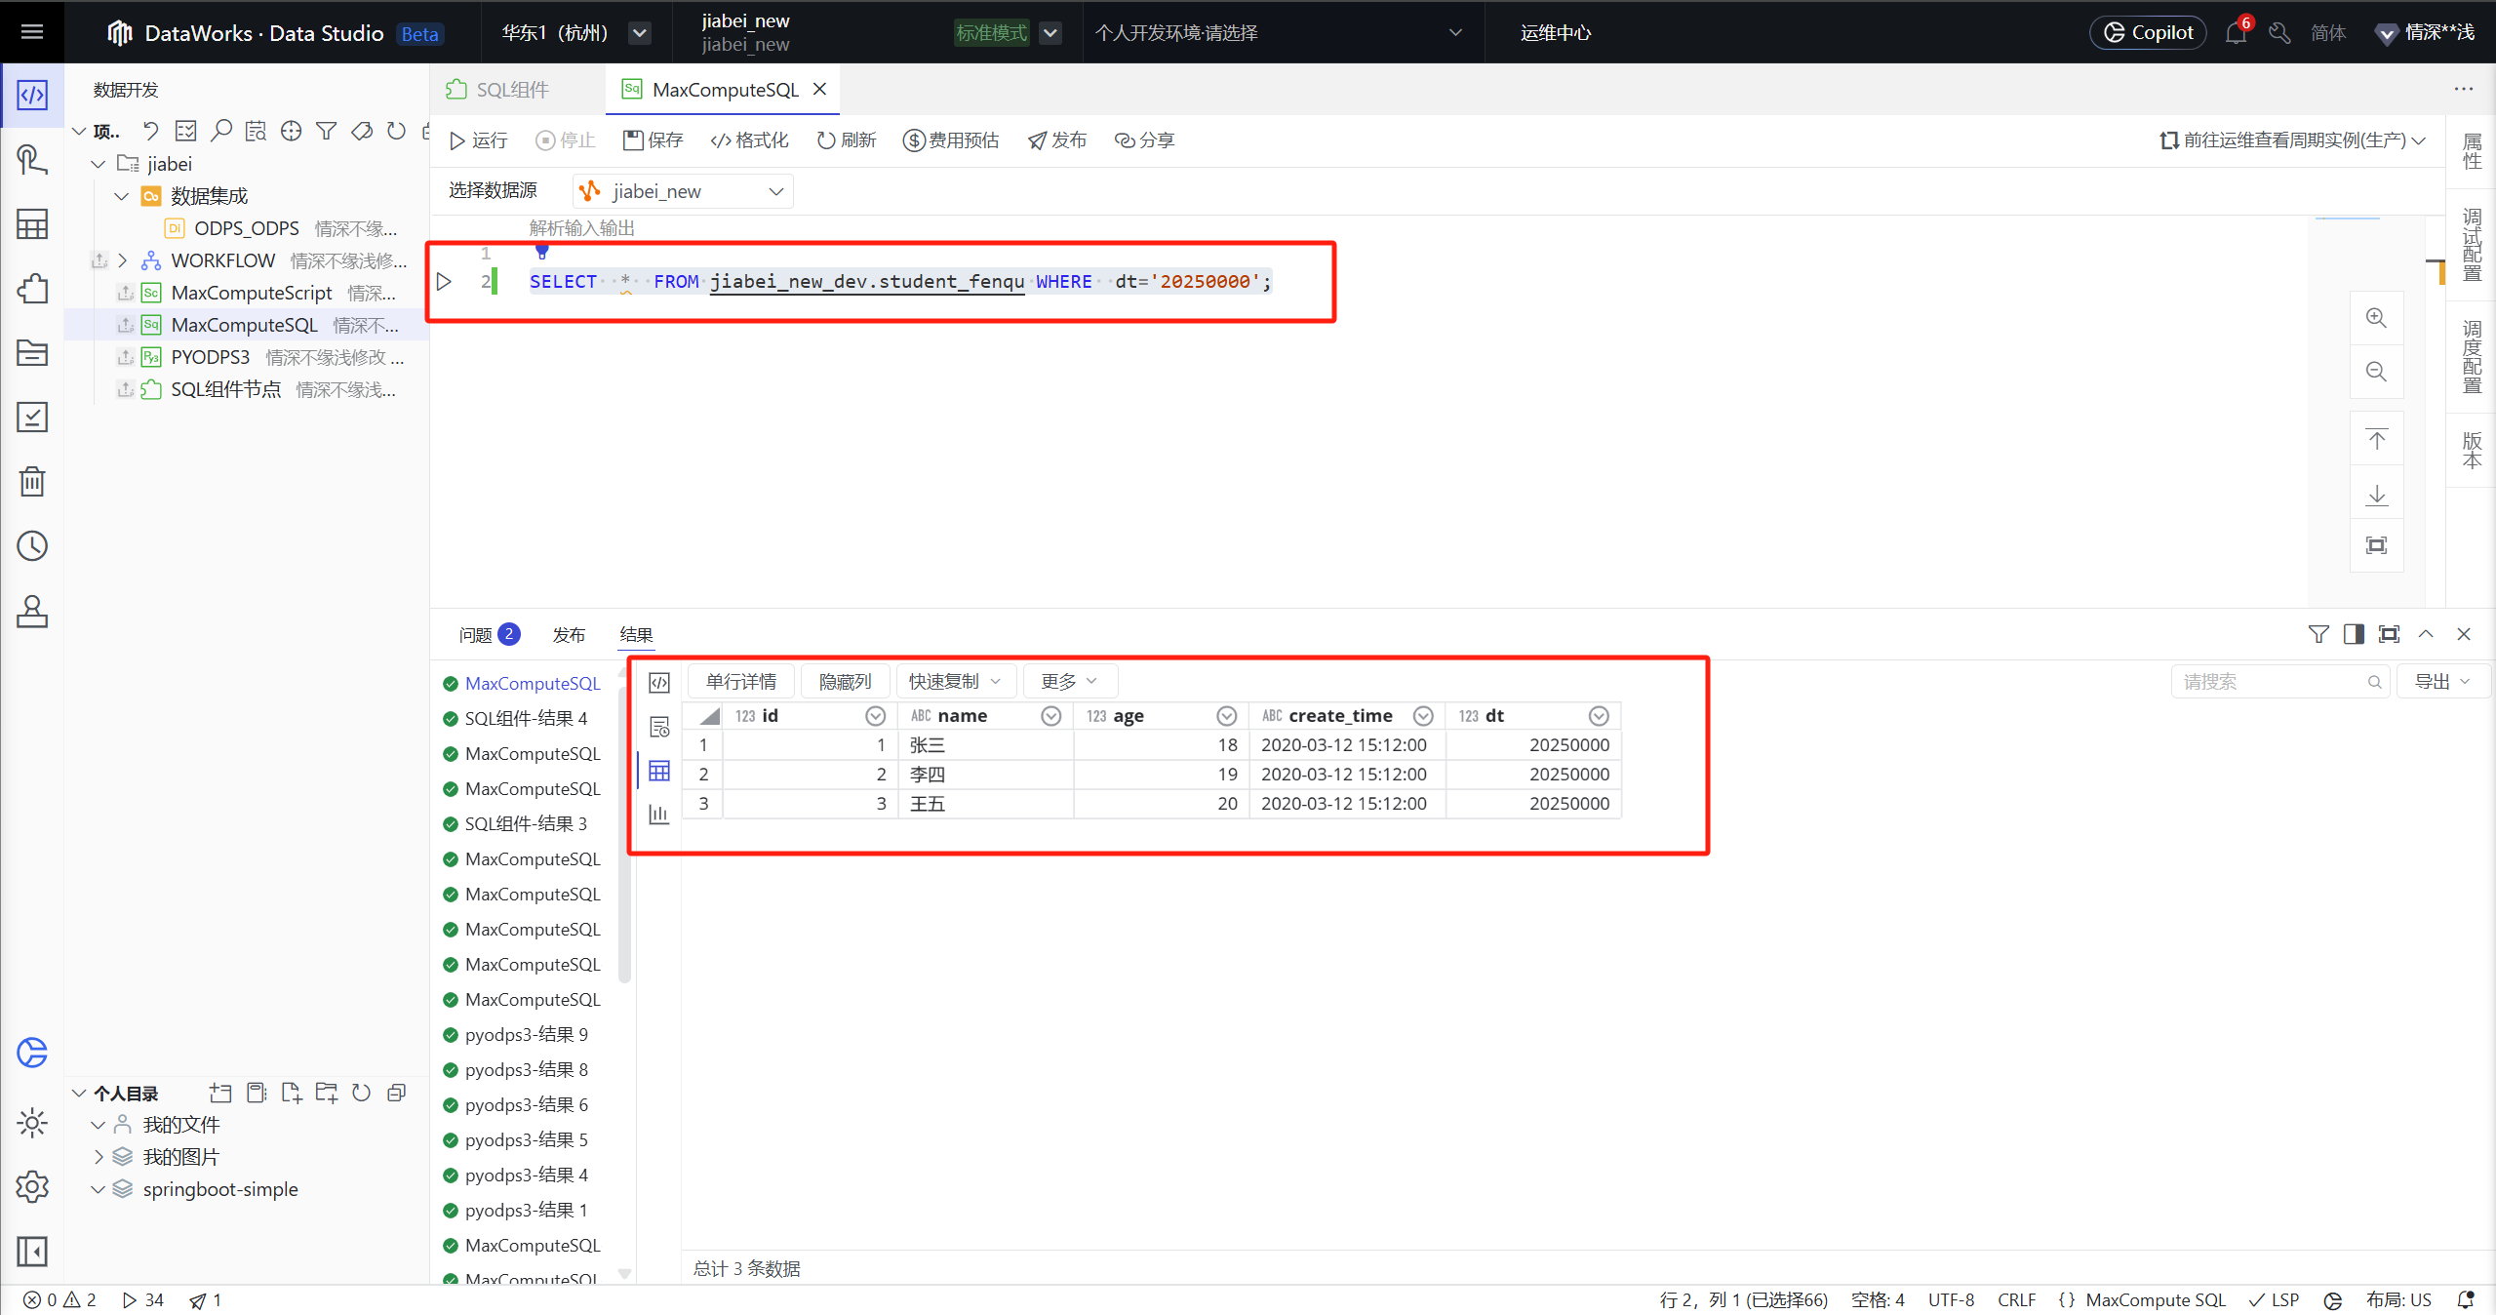
Task: Toggle maximize result panel icon
Action: click(x=2389, y=634)
